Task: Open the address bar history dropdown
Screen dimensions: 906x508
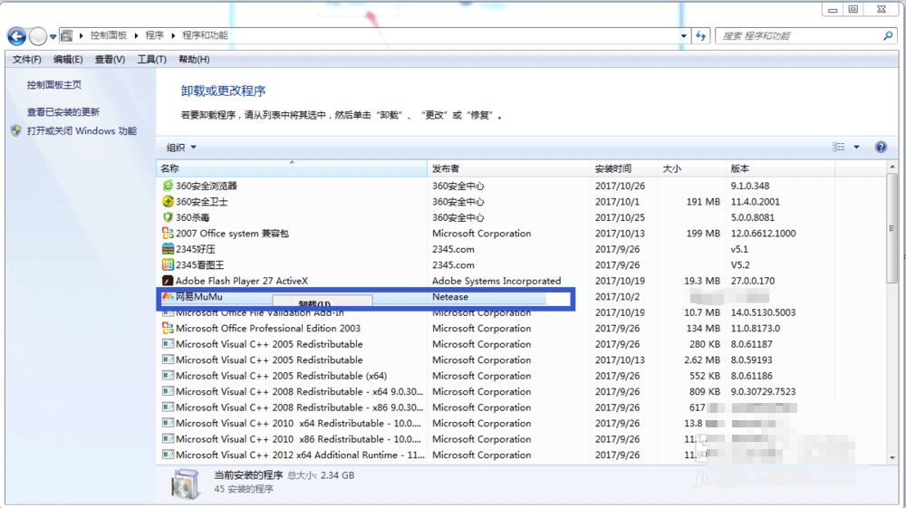Action: 683,36
